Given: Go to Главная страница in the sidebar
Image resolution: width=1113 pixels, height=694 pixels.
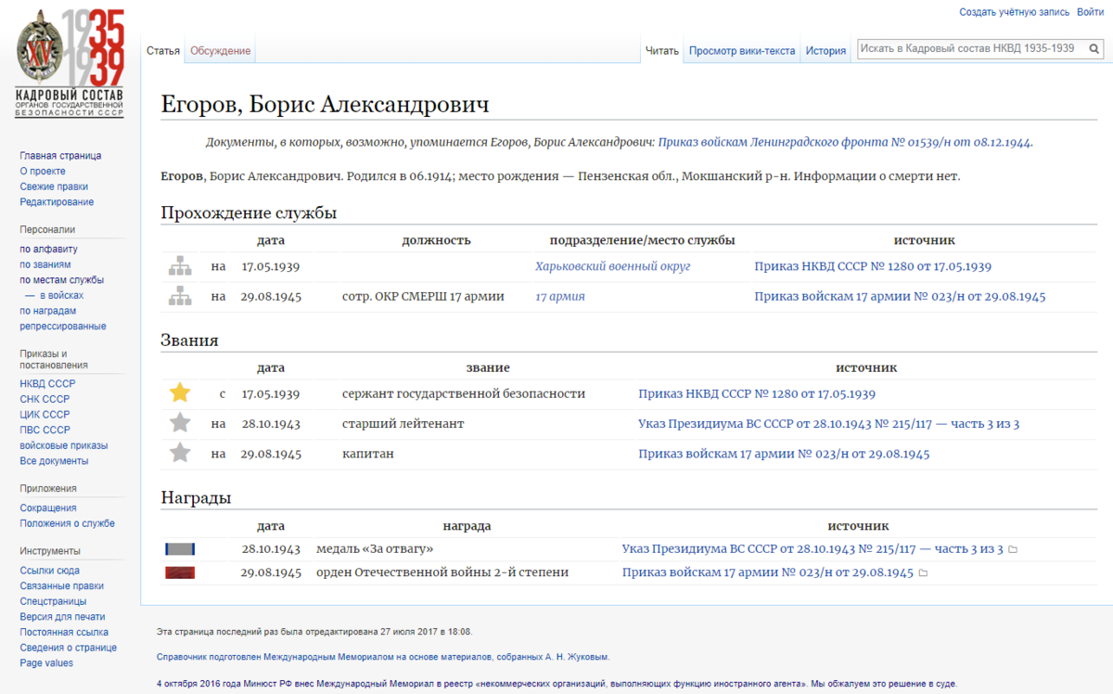Looking at the screenshot, I should (x=60, y=156).
